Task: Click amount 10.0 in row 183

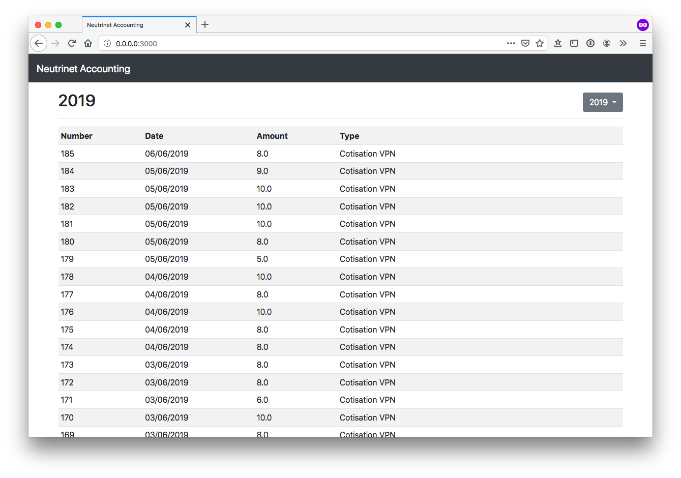Action: [264, 189]
